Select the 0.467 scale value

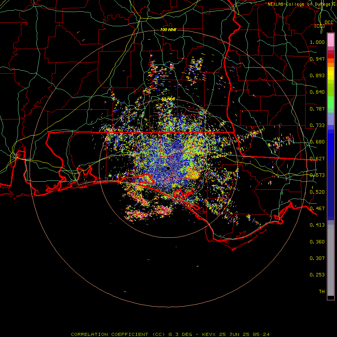[x=317, y=209]
